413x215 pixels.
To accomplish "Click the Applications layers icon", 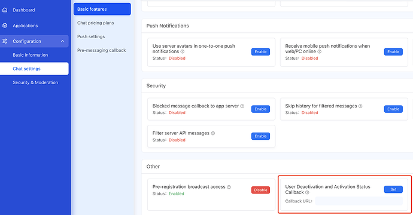I will coord(5,26).
